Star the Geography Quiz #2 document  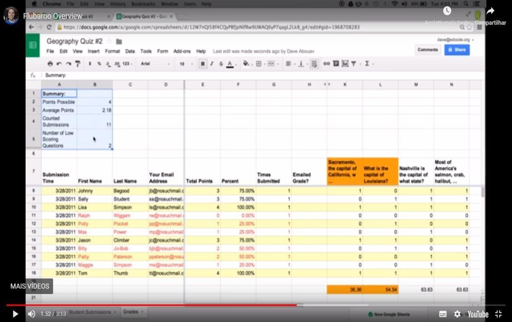(x=109, y=42)
